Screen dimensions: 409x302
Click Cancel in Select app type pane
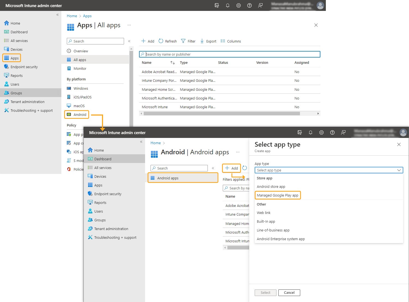point(289,292)
